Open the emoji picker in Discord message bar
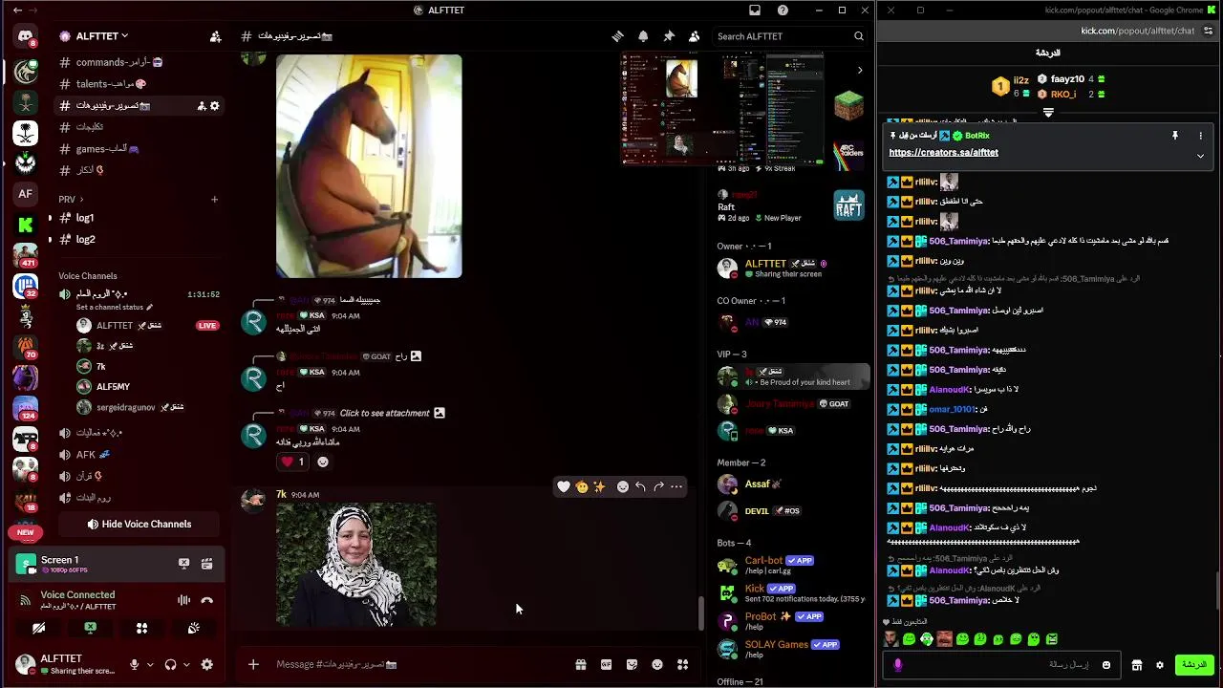The height and width of the screenshot is (688, 1223). pos(657,664)
